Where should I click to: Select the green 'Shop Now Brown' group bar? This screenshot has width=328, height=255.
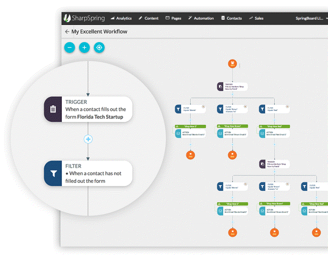coord(232,126)
